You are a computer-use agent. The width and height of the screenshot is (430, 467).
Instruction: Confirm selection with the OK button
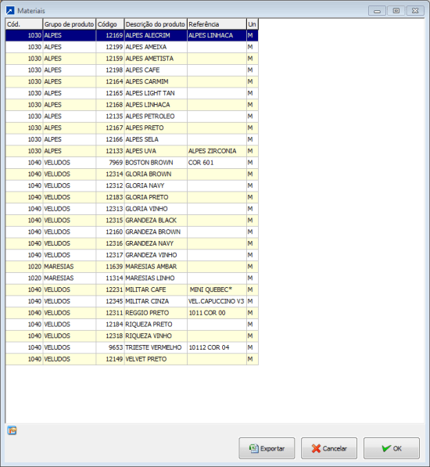pyautogui.click(x=392, y=448)
